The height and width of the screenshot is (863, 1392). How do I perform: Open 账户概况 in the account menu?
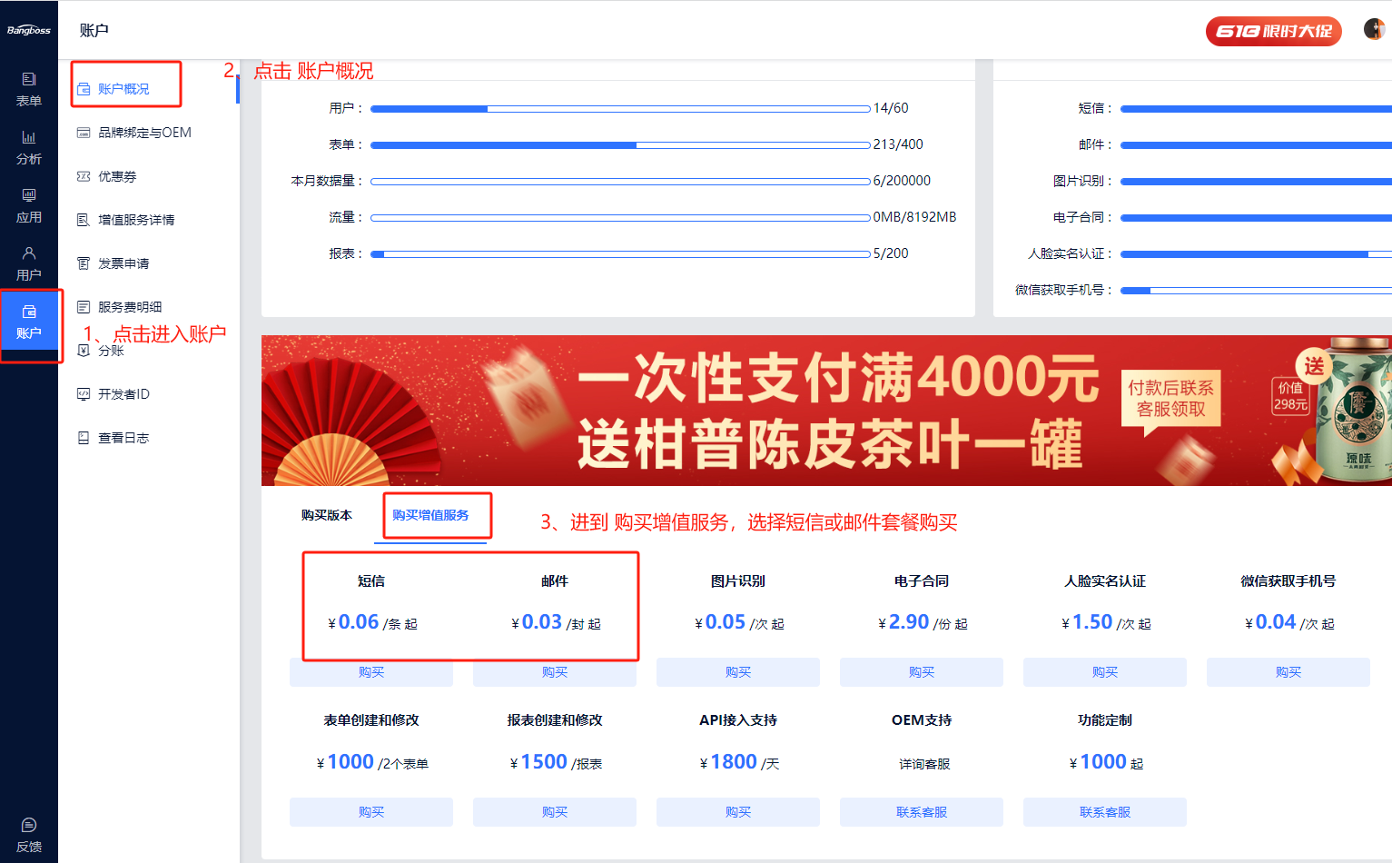tap(123, 89)
